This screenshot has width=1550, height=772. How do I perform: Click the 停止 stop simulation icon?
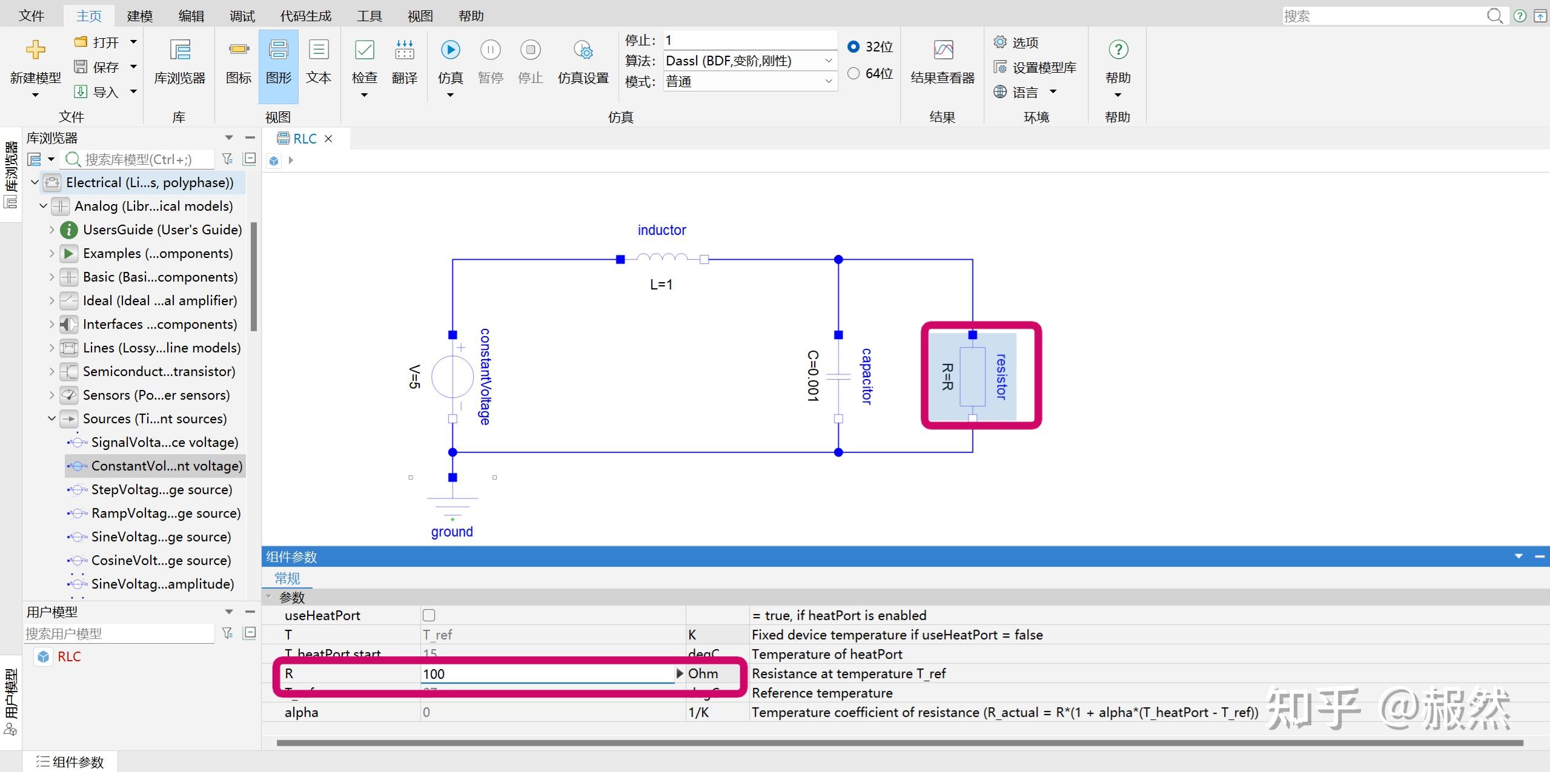[x=531, y=50]
